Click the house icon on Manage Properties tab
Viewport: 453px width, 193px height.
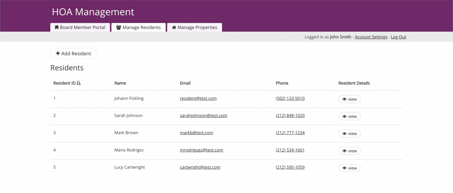(x=174, y=27)
